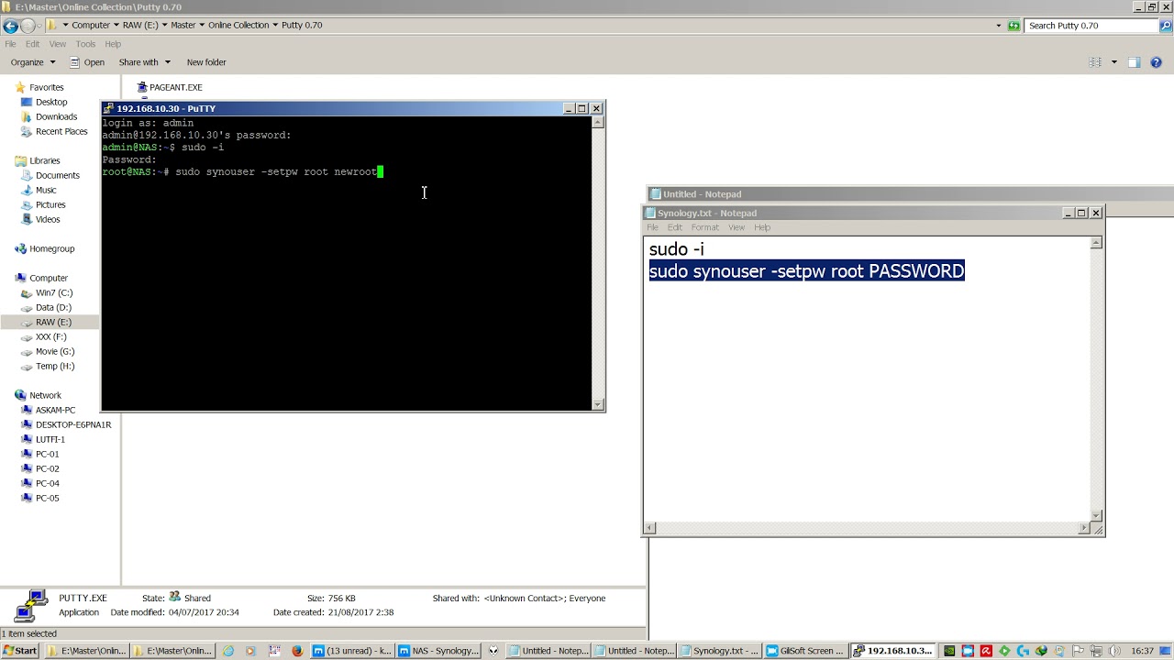Toggle the preview pane icon
1174x660 pixels.
coord(1134,62)
